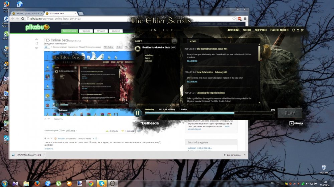Open a new Chrome tab

click(x=81, y=14)
